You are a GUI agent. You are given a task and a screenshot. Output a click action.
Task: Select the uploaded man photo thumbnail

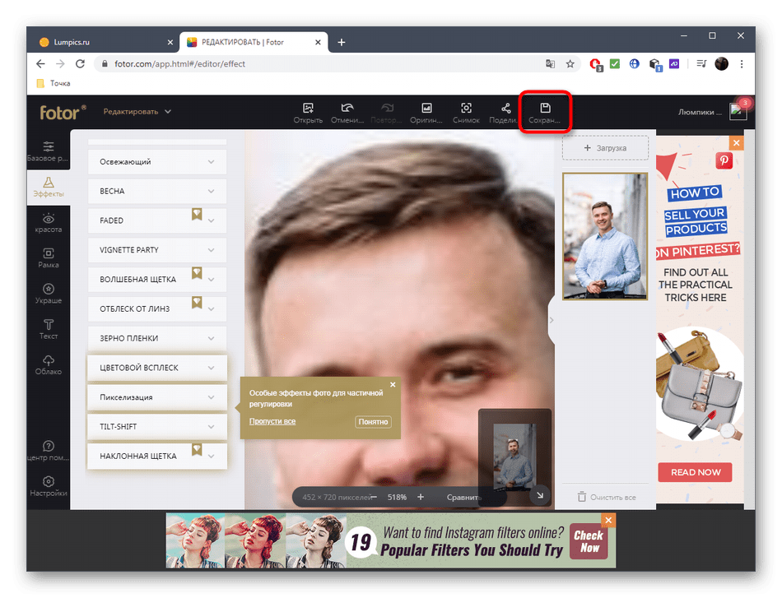605,236
